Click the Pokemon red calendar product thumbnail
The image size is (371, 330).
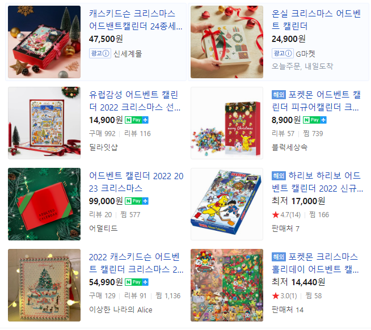coord(227,123)
